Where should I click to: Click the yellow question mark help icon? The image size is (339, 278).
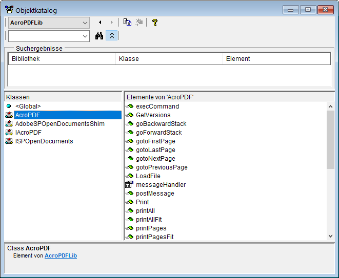154,23
